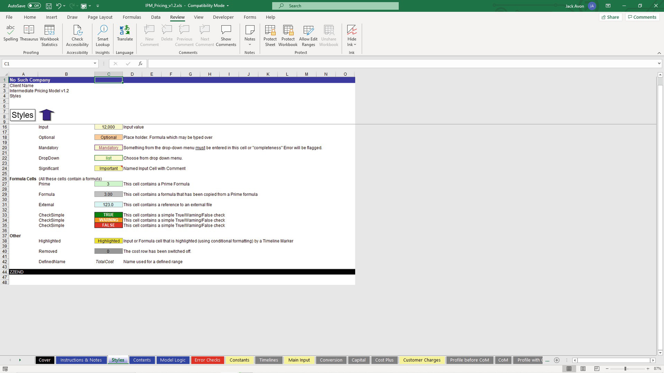Toggle AutoSave switch
Screen dimensions: 664x373
coord(34,6)
